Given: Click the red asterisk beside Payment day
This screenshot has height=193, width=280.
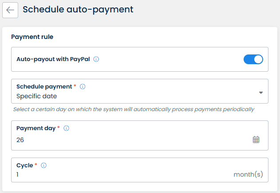Looking at the screenshot, I should pos(59,128).
